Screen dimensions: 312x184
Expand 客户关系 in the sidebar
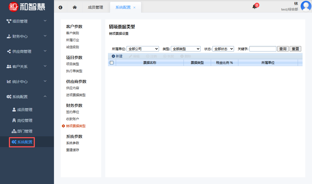27,66
